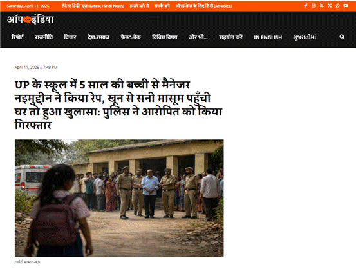Click the search magnifier icon

point(342,37)
